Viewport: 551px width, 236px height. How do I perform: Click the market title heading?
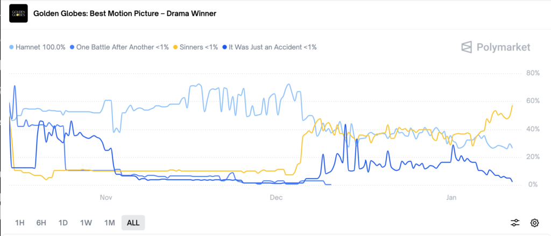point(125,13)
